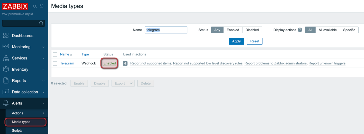This screenshot has height=134, width=364.
Task: Click the Webhook type cell
Action: click(89, 63)
